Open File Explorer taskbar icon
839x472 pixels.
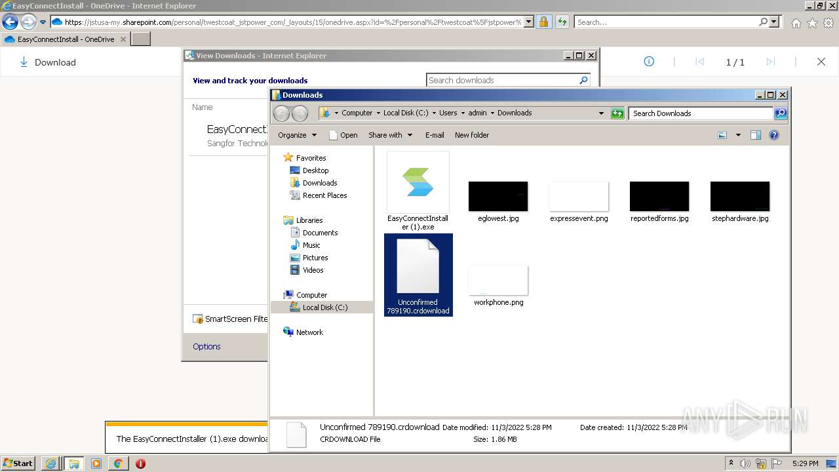(x=73, y=463)
